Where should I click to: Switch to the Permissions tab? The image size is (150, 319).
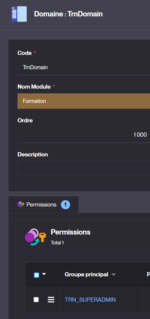point(44,205)
